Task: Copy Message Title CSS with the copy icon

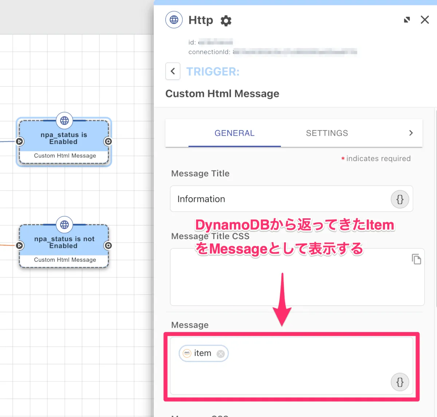Action: [x=416, y=259]
